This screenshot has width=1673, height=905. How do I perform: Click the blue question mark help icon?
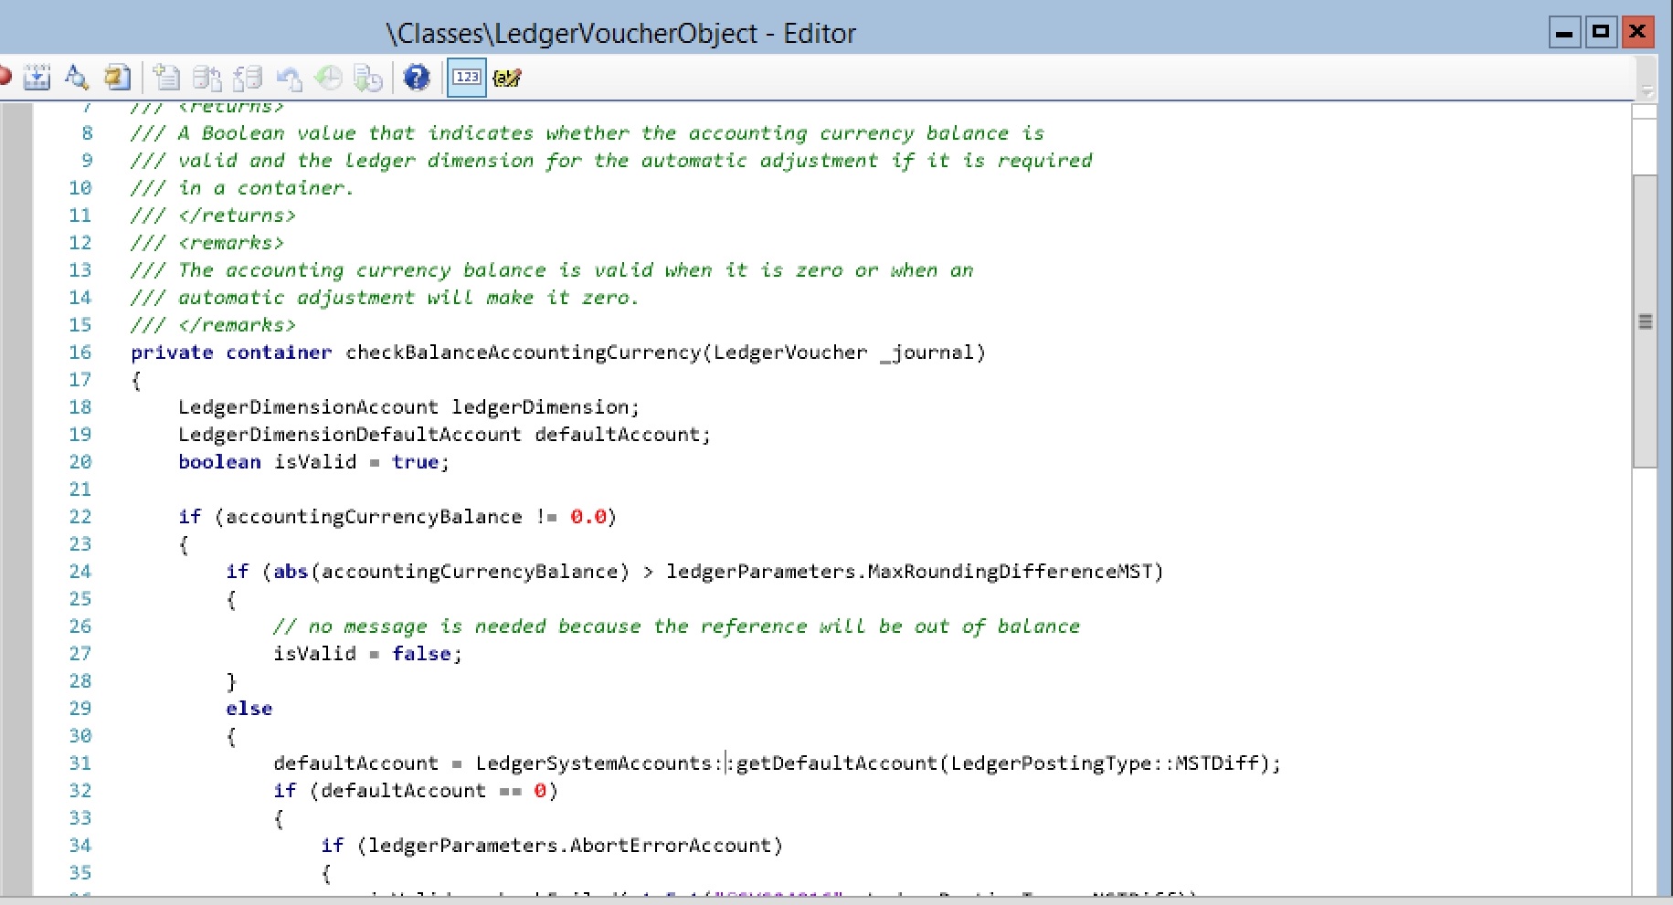tap(417, 78)
